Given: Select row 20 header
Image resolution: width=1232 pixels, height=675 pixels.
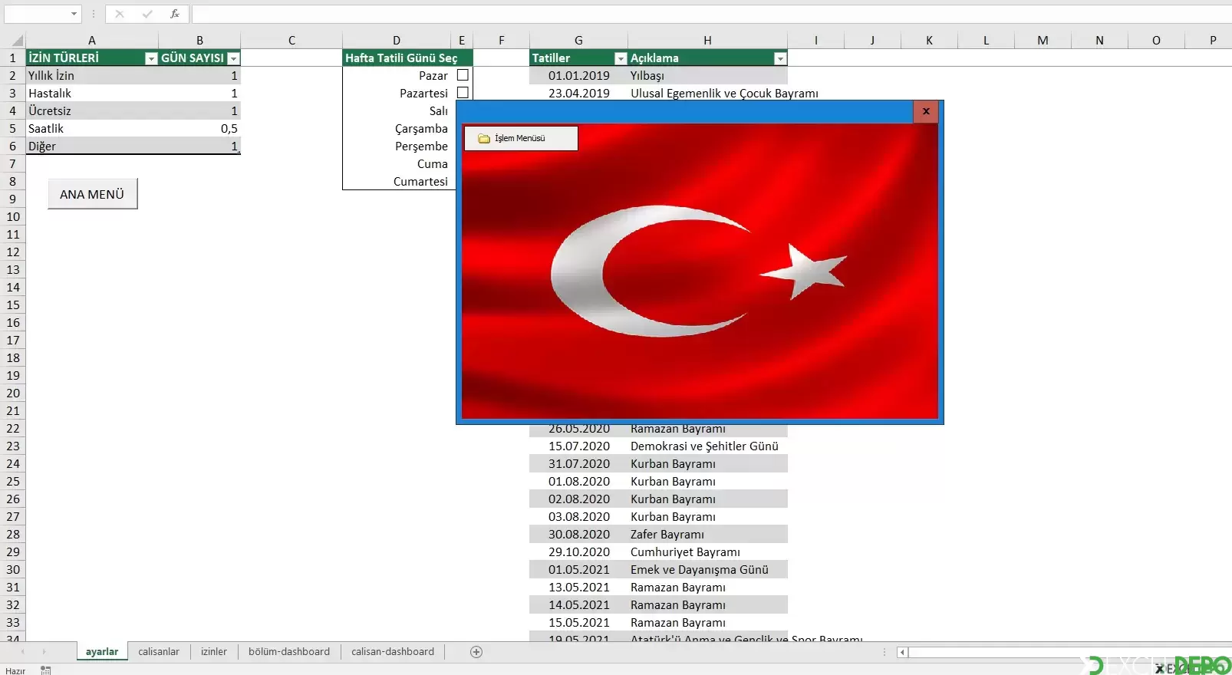Looking at the screenshot, I should point(13,393).
